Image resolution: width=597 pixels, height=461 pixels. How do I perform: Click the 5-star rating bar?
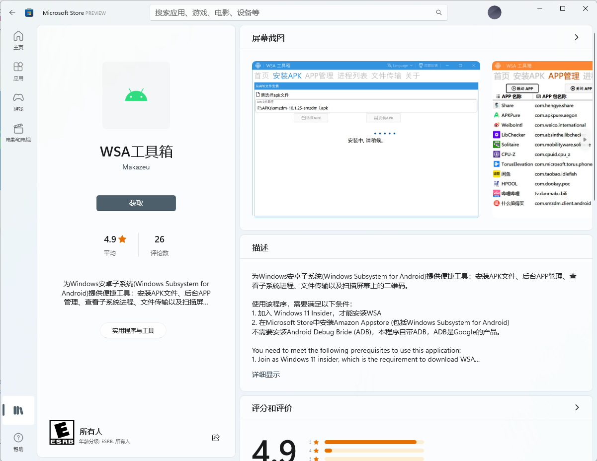click(374, 442)
